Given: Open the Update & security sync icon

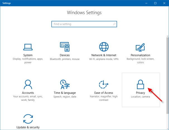Looking at the screenshot, I should click(28, 119).
